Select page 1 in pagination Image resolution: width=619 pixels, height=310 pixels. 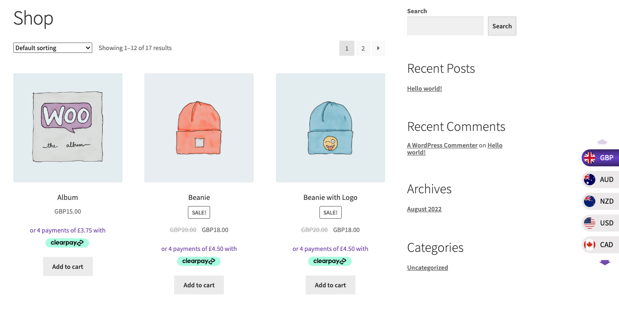pyautogui.click(x=347, y=48)
